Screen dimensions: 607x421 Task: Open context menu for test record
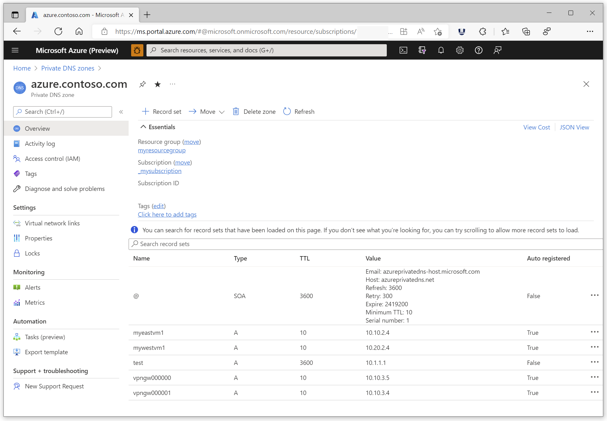[x=594, y=362]
